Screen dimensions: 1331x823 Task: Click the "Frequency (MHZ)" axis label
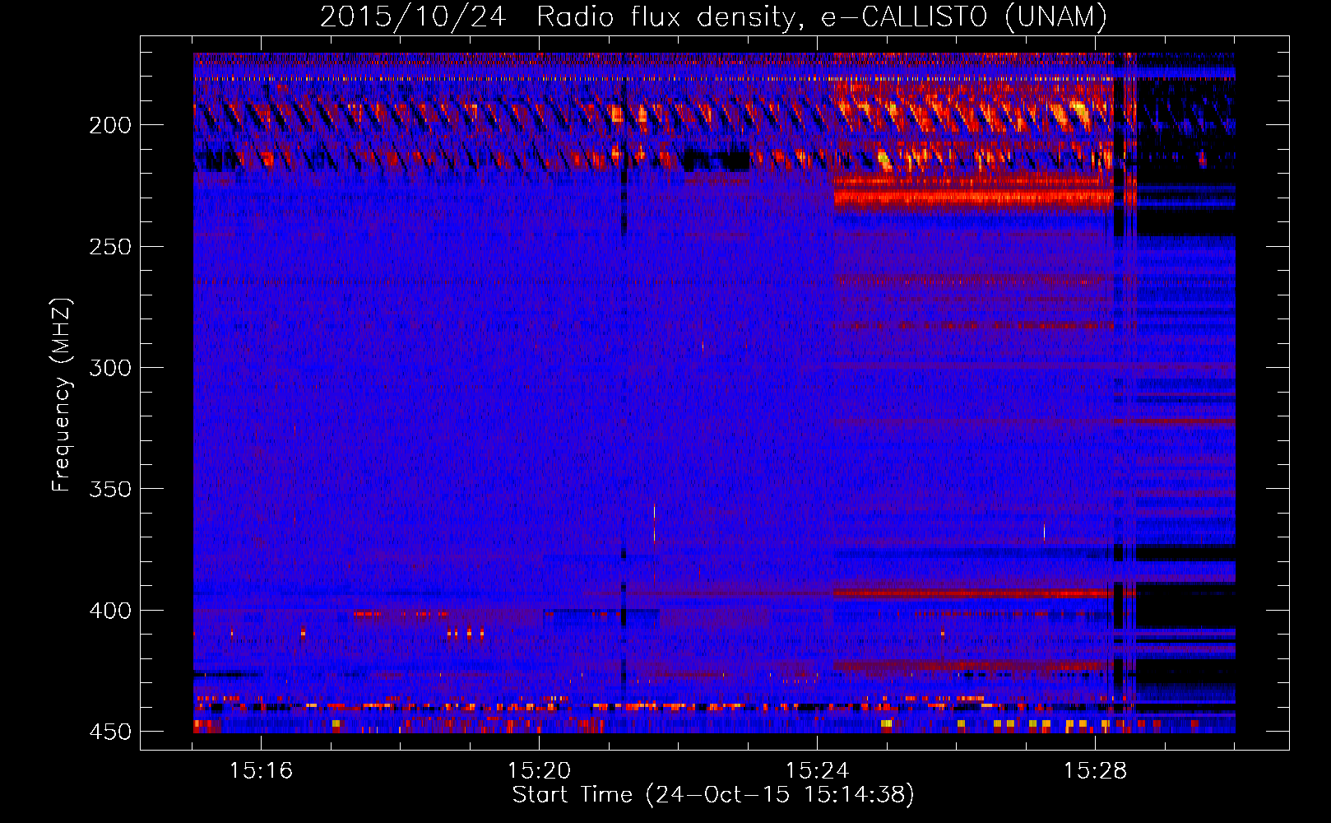point(62,394)
